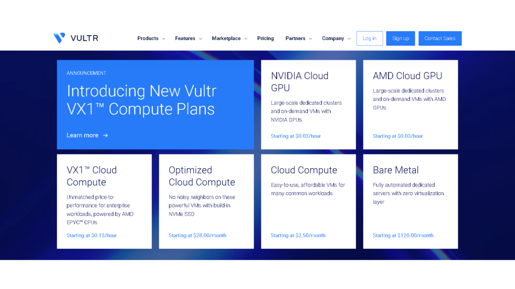Go to the Pricing page
Viewport: 515px width, 289px height.
(265, 39)
